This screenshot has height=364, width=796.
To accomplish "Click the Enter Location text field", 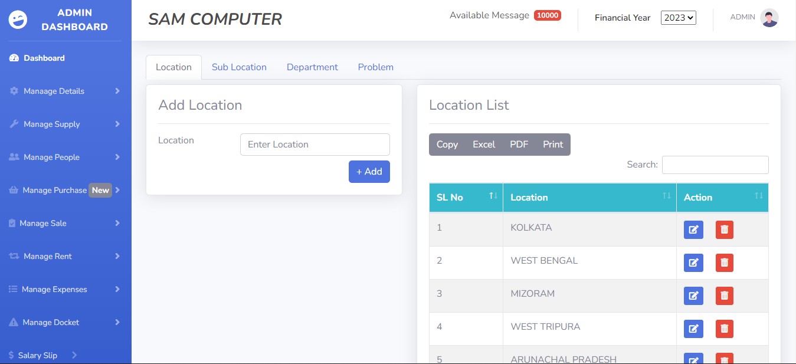I will (315, 145).
